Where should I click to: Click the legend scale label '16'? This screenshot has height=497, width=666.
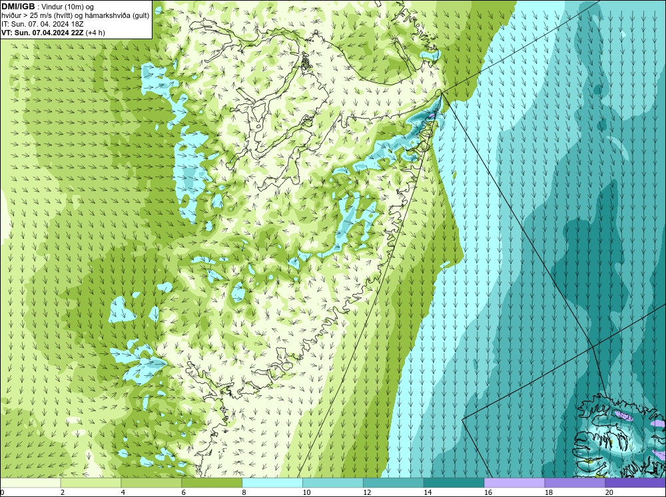coord(488,492)
